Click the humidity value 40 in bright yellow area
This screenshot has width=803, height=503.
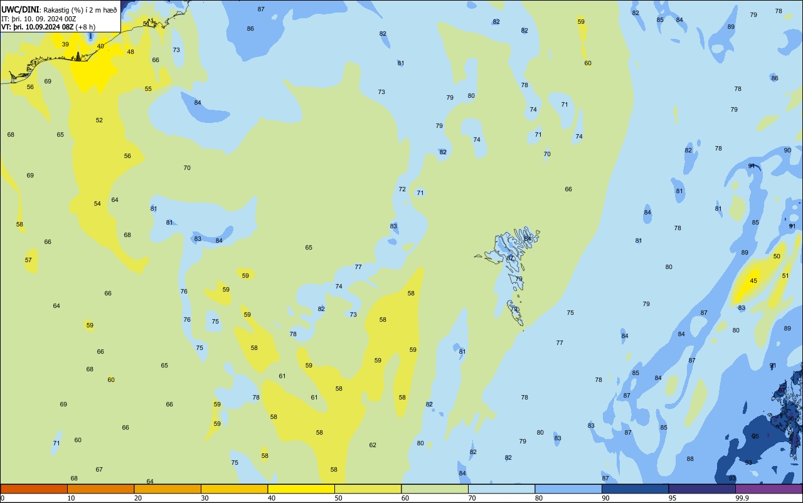point(100,46)
